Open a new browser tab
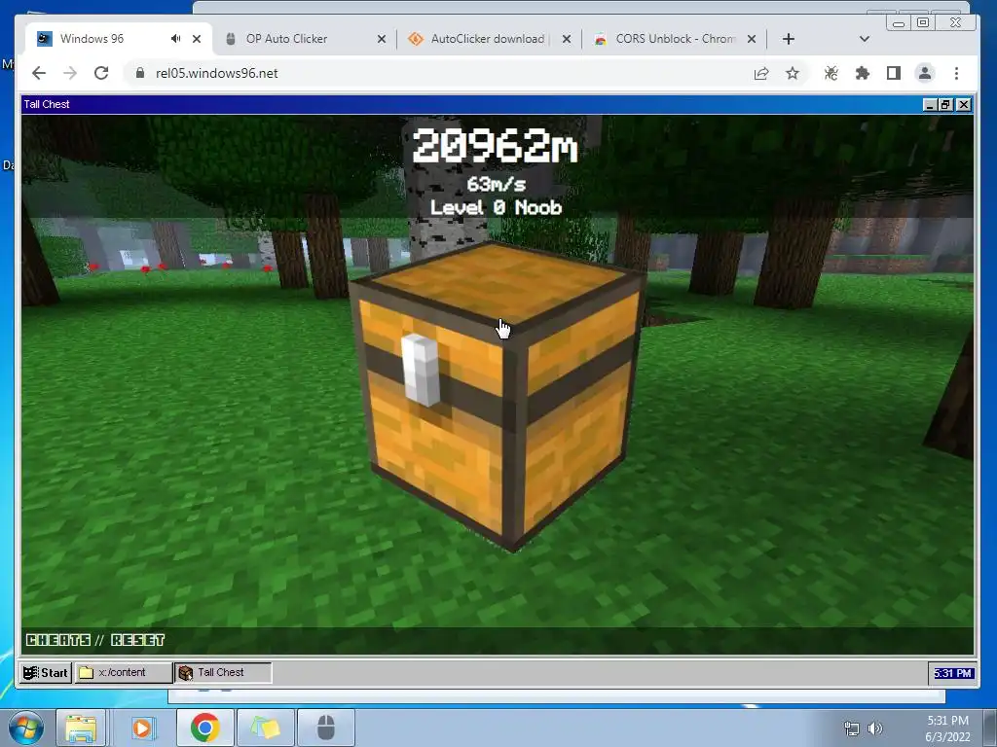Image resolution: width=997 pixels, height=747 pixels. click(x=789, y=39)
